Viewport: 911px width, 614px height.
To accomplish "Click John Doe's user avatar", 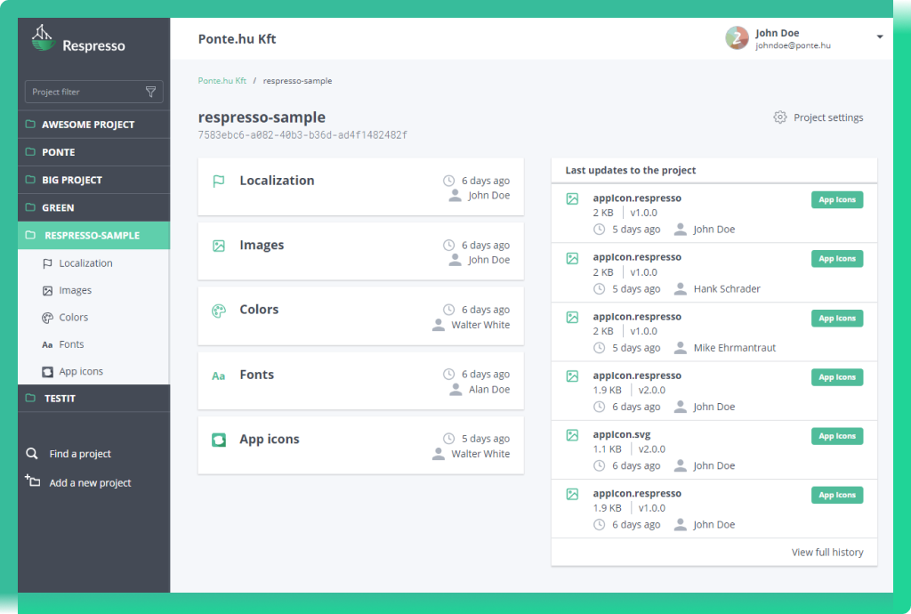I will (737, 37).
